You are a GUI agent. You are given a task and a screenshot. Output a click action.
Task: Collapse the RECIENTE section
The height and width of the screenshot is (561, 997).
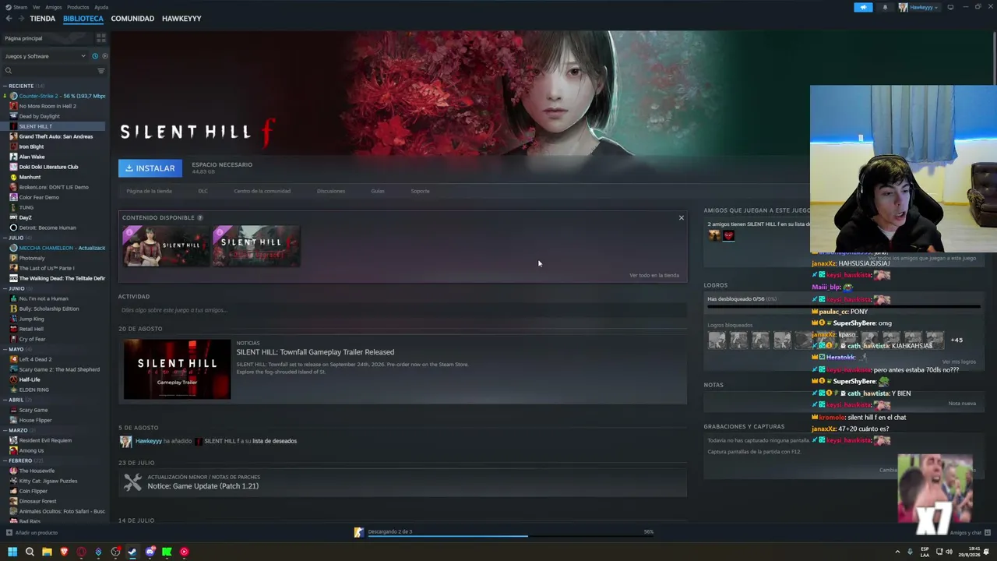click(x=5, y=86)
